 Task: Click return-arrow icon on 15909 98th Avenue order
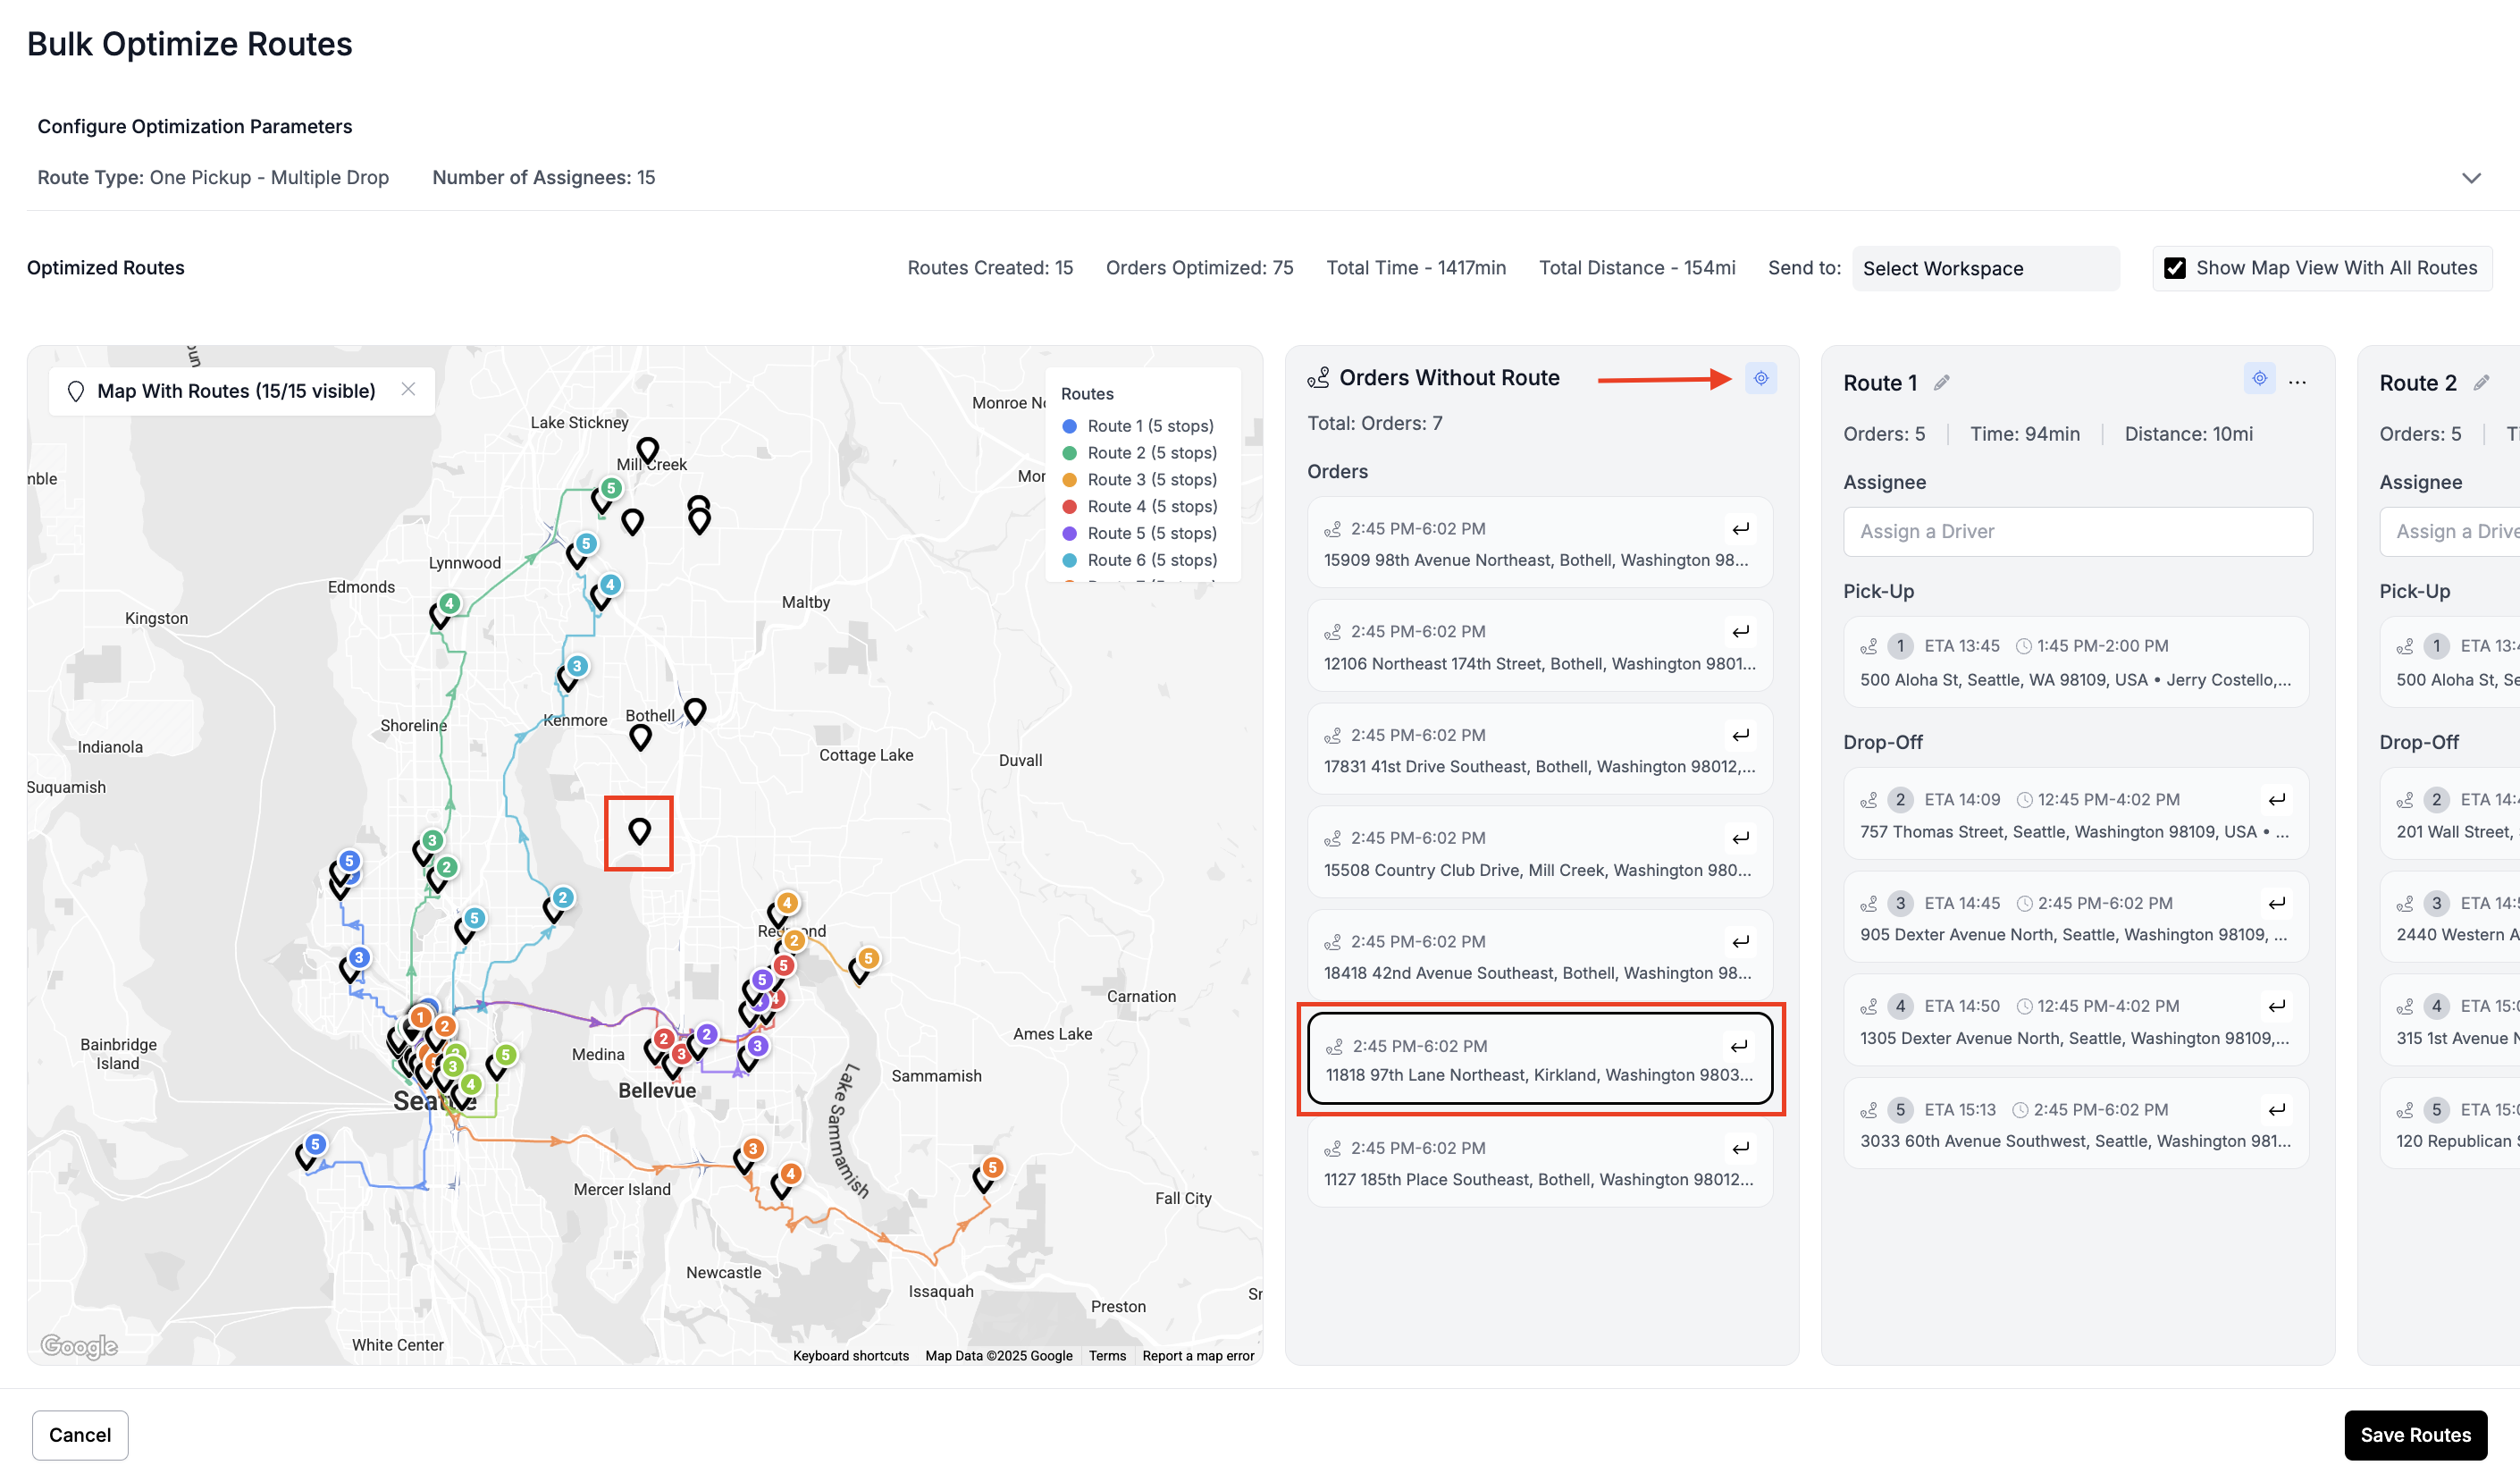coord(1740,529)
